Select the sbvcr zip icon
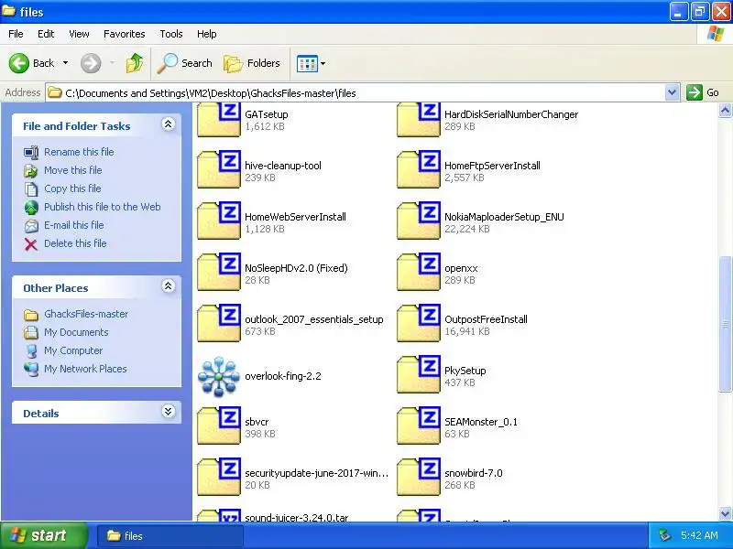Screen dimensions: 733x549 point(219,425)
